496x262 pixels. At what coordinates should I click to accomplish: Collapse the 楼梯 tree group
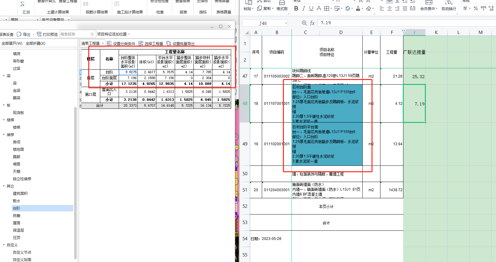coord(4,120)
